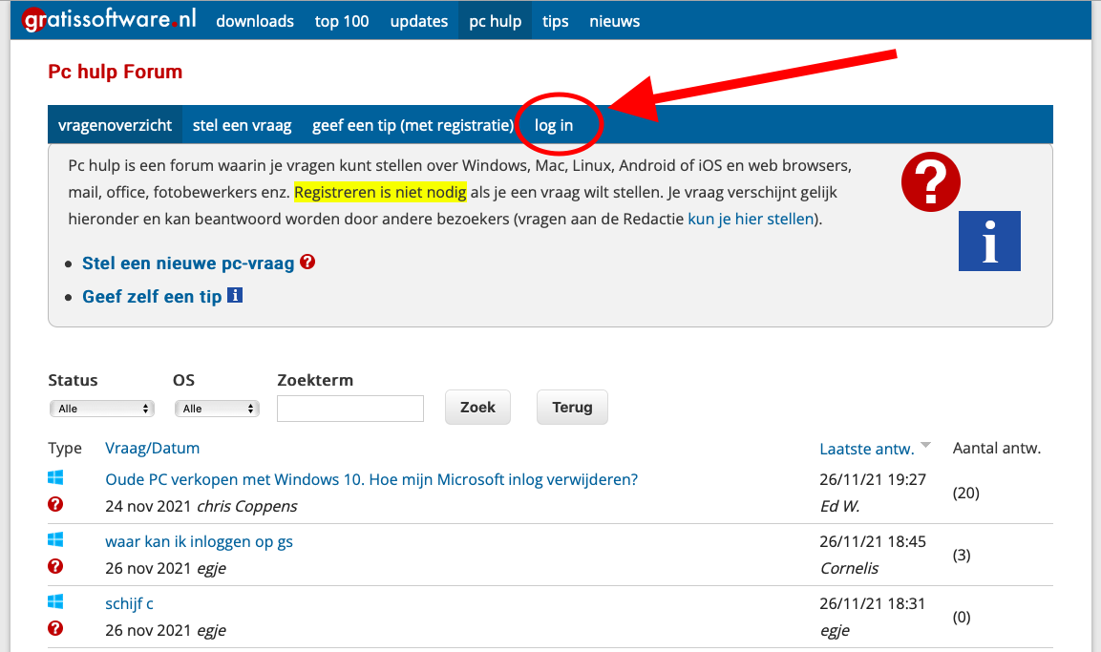Open the Status dropdown filter
This screenshot has width=1101, height=652.
[101, 409]
